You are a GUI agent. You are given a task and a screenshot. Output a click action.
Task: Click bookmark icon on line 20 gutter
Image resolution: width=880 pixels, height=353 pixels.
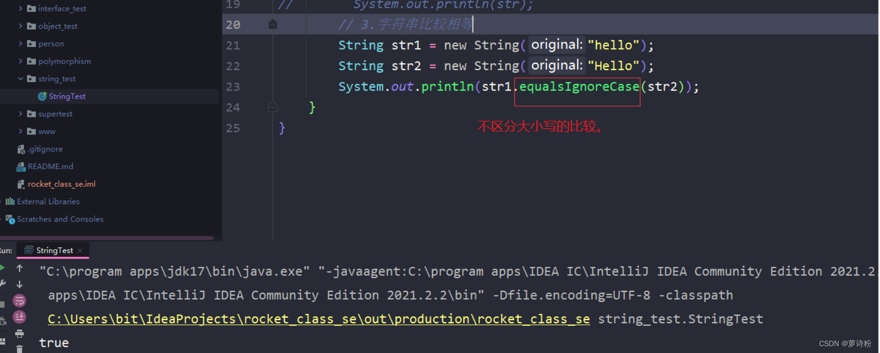pos(273,25)
